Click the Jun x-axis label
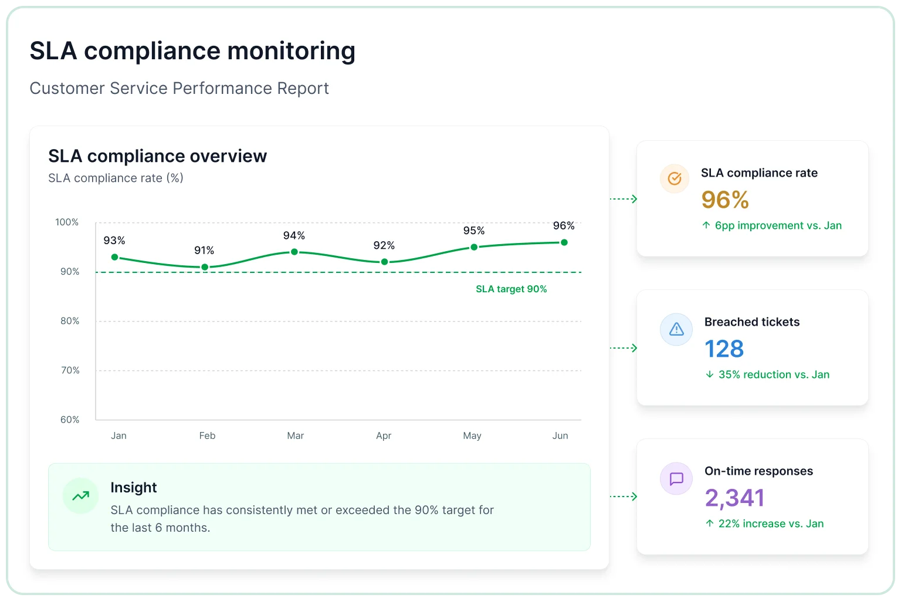The image size is (901, 601). click(560, 435)
